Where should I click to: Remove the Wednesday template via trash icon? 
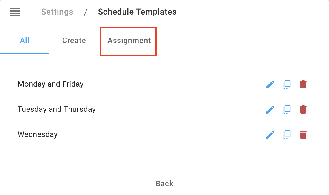[x=303, y=135]
